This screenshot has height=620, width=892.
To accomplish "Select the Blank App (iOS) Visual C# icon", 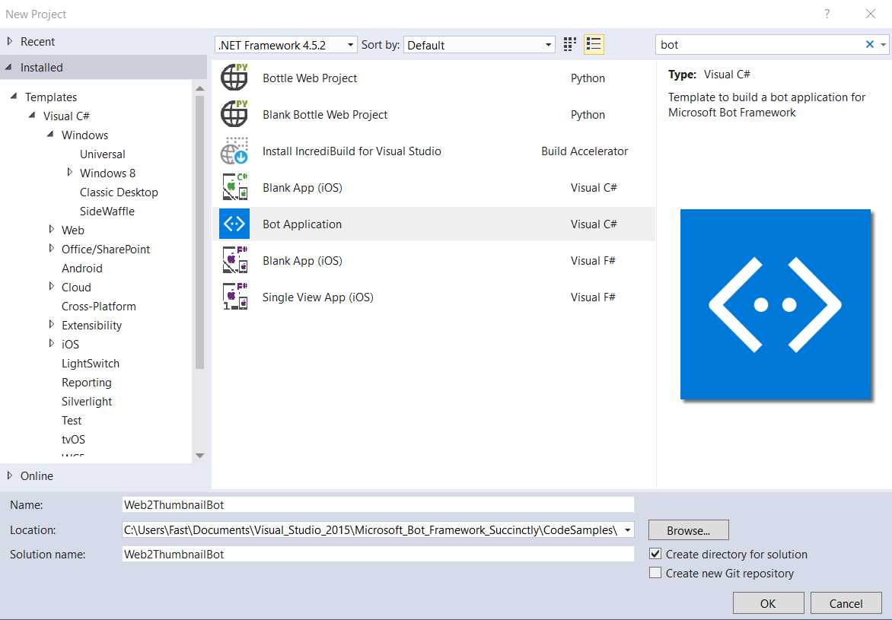I will pyautogui.click(x=234, y=187).
